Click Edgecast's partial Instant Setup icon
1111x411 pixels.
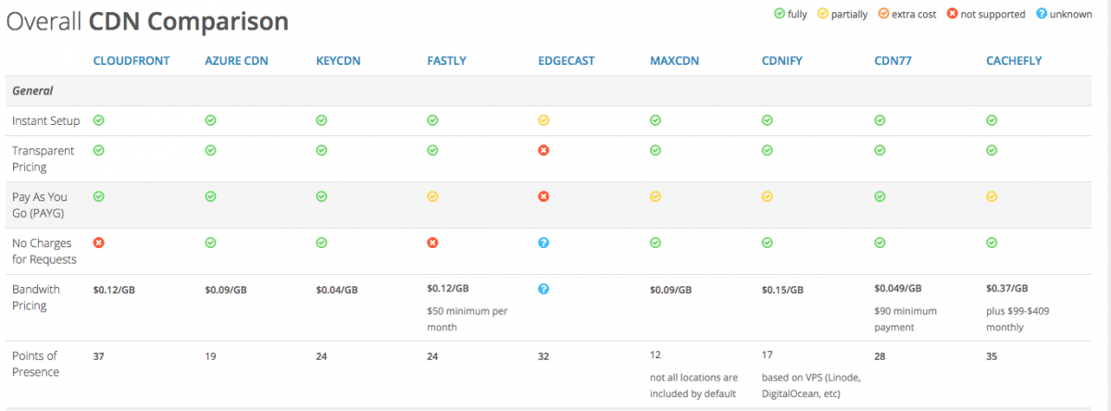tap(543, 120)
